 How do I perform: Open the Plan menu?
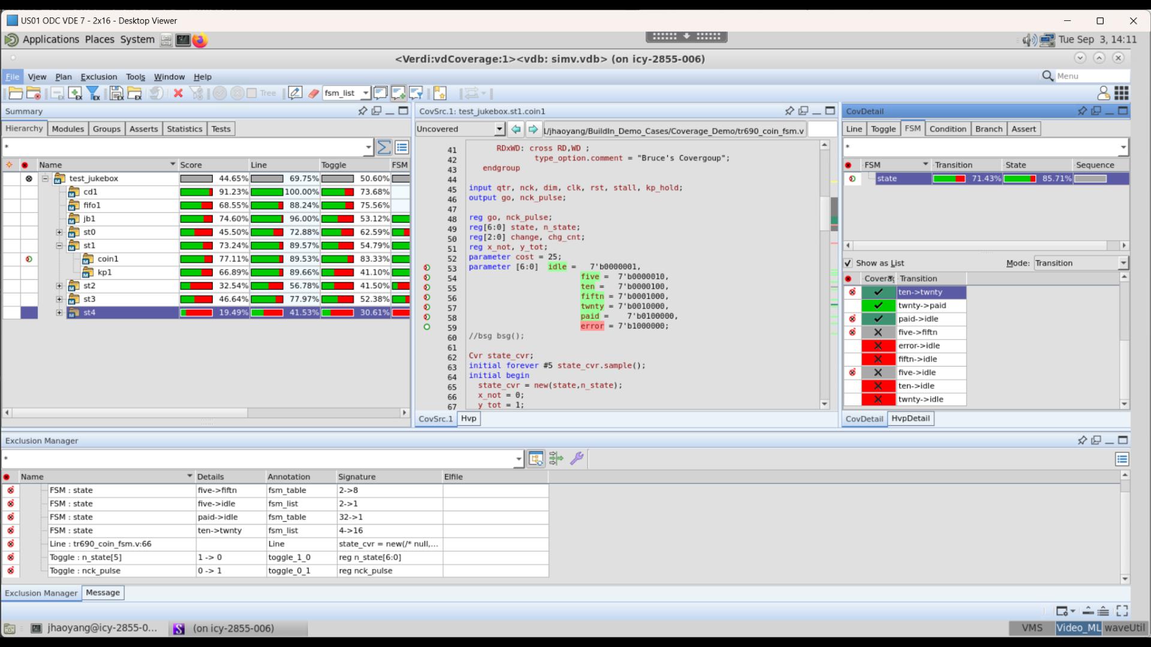coord(64,77)
